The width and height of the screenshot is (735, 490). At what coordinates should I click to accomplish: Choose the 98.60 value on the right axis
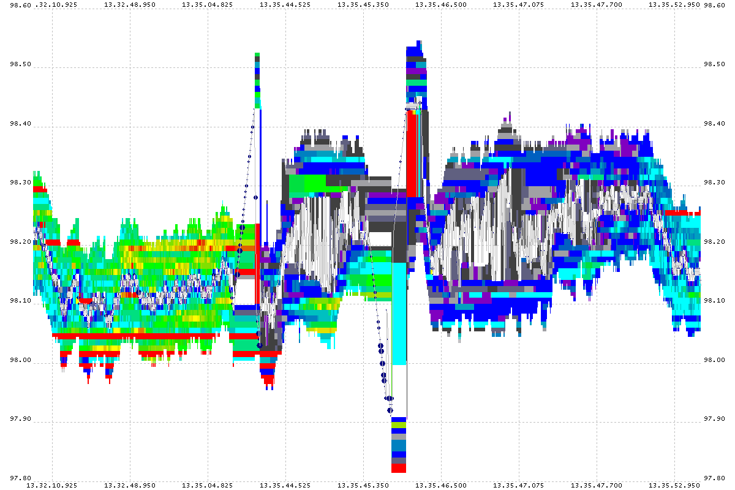click(x=714, y=5)
